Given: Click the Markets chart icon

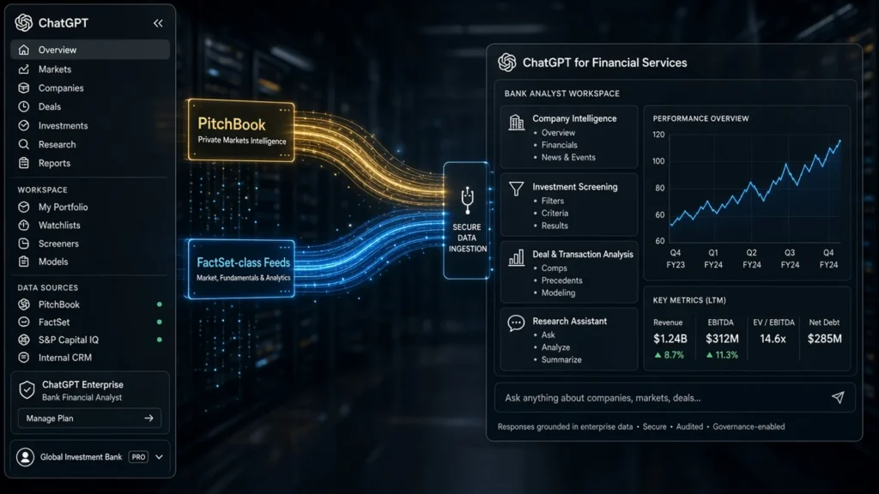Looking at the screenshot, I should pos(23,69).
